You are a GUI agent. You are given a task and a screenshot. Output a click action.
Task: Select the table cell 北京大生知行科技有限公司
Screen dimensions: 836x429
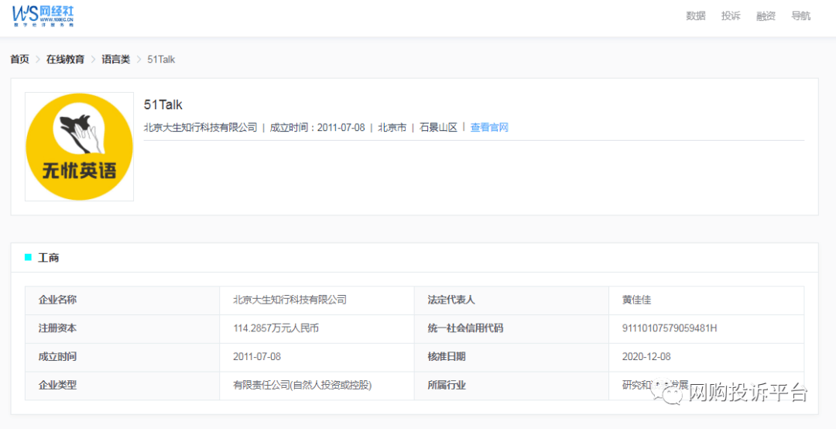(x=290, y=300)
